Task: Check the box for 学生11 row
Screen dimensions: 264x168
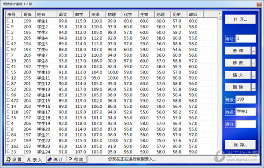Action: 8,77
